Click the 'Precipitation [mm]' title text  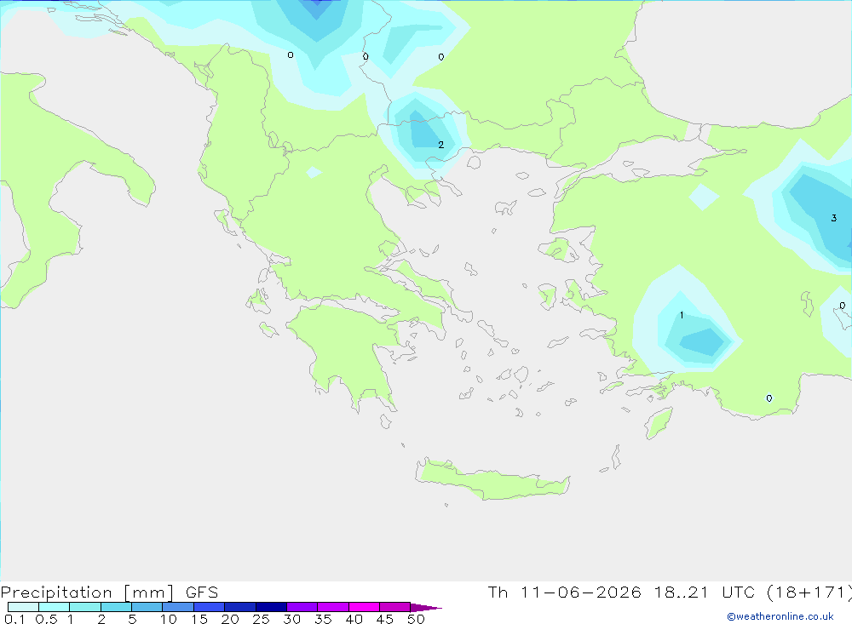[87, 592]
